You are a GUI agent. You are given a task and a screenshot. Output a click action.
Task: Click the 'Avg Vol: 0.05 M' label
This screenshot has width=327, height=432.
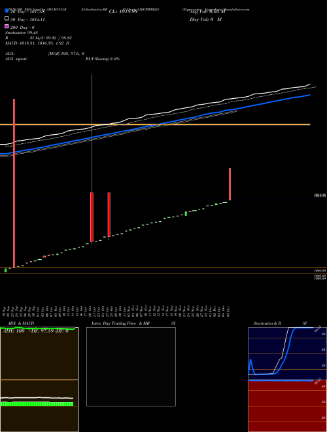click(207, 12)
